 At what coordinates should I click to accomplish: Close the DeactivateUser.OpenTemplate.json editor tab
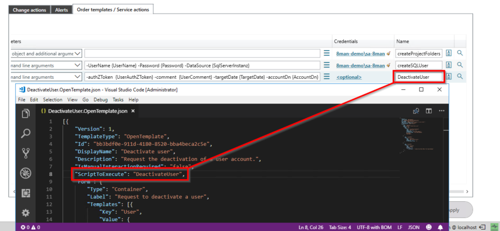(x=132, y=111)
